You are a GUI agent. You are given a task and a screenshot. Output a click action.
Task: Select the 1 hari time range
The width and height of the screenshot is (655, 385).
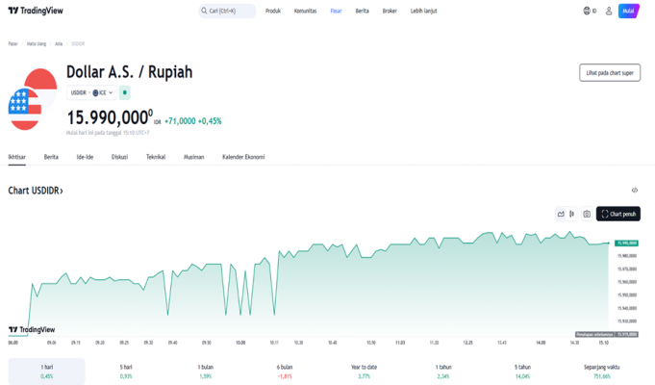point(46,371)
